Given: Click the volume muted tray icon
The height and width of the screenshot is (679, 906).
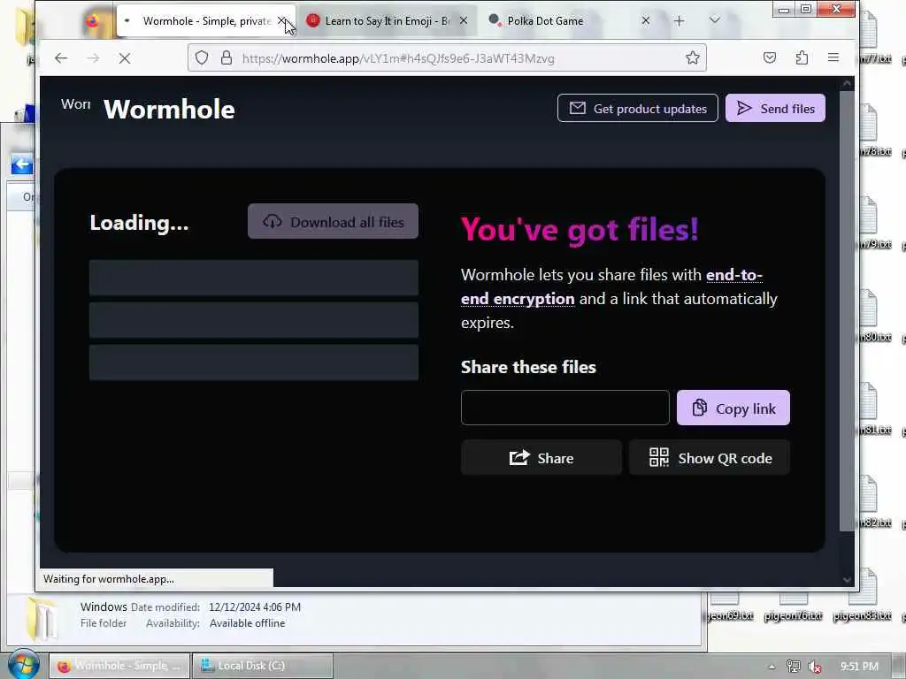Looking at the screenshot, I should 815,667.
